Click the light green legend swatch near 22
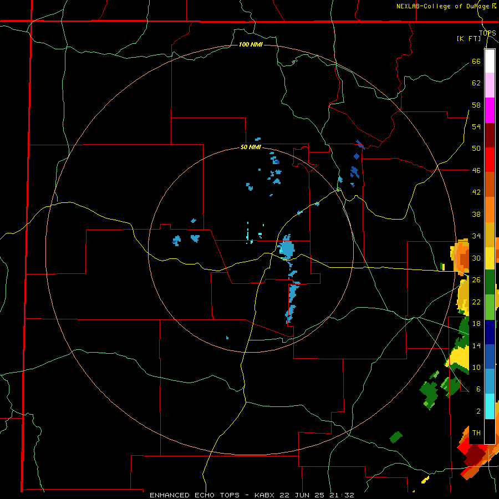499x499 pixels. (490, 307)
